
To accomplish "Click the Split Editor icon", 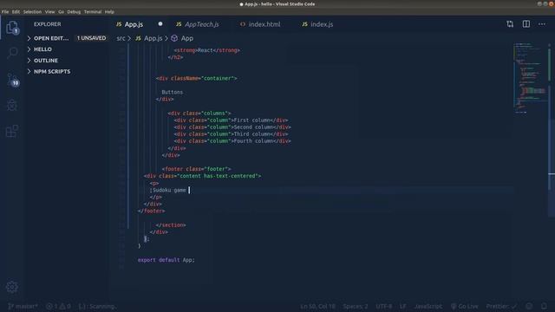I will 526,24.
